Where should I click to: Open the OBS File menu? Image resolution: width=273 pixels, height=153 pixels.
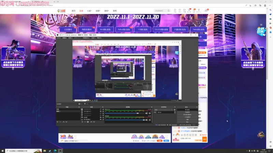59,38
